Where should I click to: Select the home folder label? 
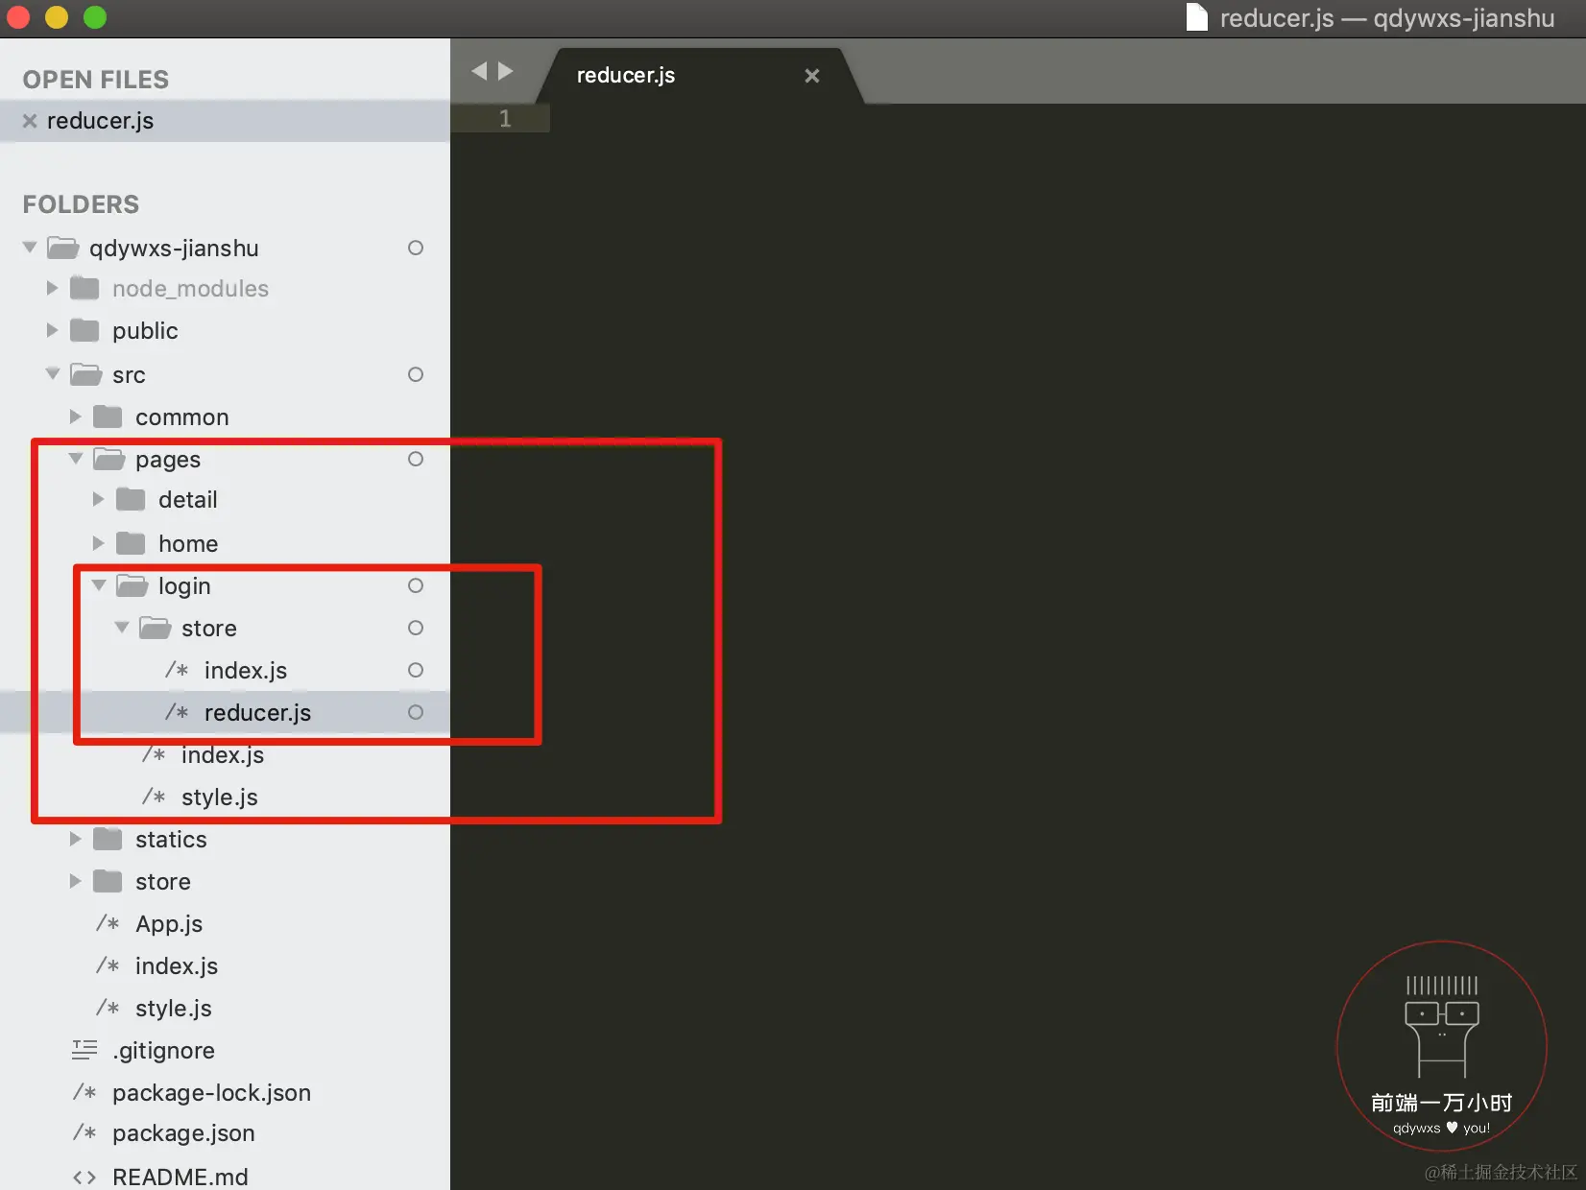pyautogui.click(x=188, y=544)
